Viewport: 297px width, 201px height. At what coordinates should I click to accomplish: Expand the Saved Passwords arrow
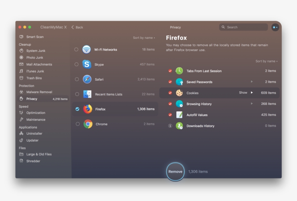tap(252, 82)
